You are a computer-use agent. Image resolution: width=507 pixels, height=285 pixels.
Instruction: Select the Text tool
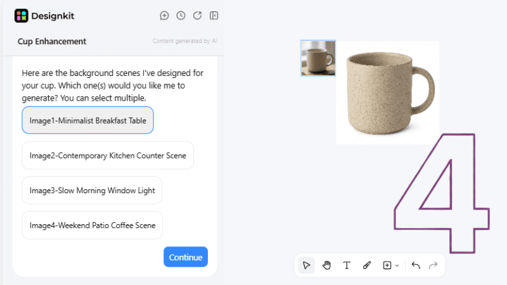(347, 265)
